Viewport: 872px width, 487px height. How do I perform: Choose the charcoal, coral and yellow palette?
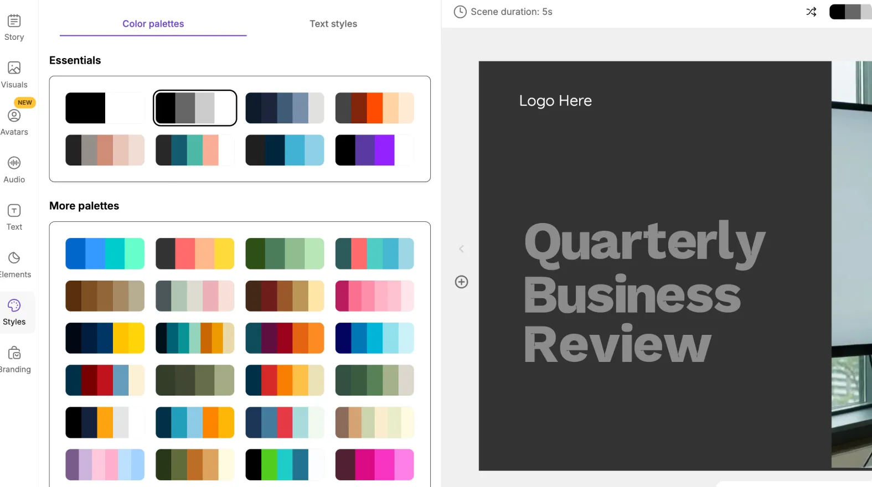tap(195, 253)
